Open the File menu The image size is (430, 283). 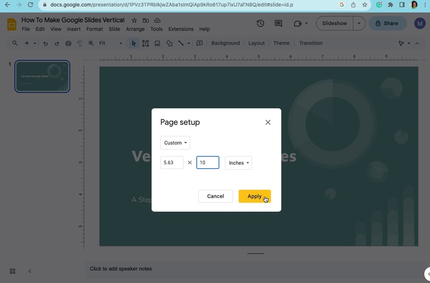26,29
